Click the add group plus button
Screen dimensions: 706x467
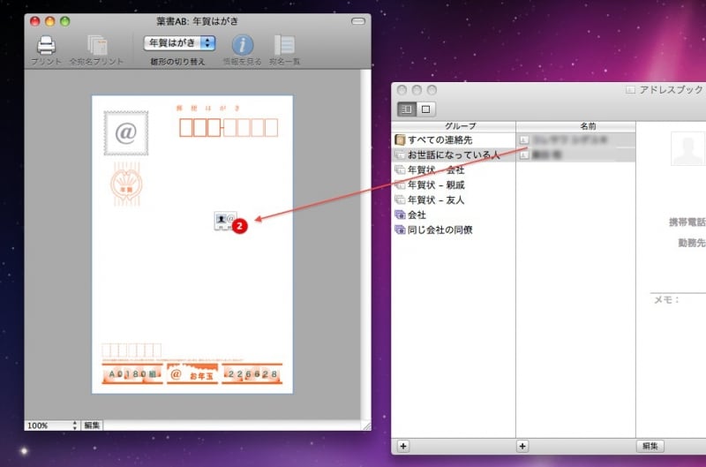(403, 446)
